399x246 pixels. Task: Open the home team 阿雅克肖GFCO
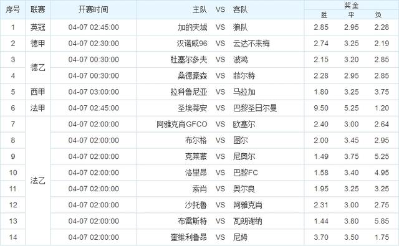click(182, 125)
